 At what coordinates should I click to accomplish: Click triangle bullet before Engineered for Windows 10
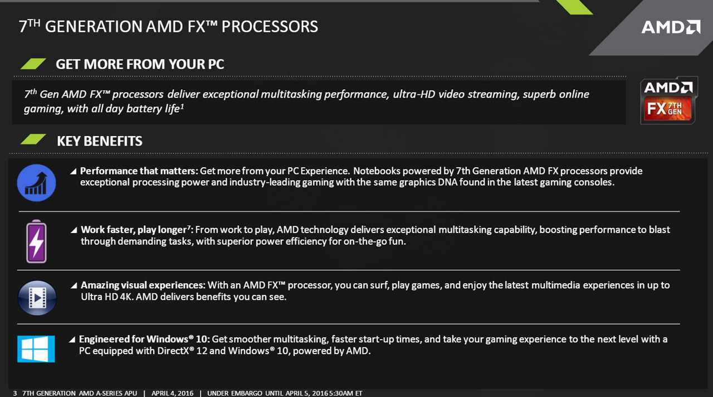tap(72, 340)
